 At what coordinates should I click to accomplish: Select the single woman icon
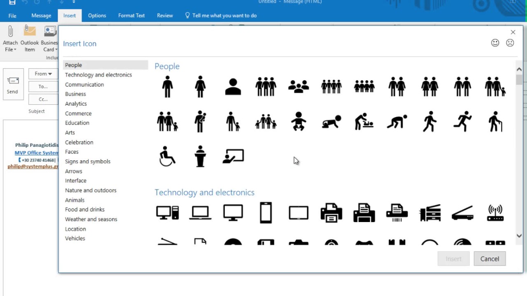coord(200,86)
